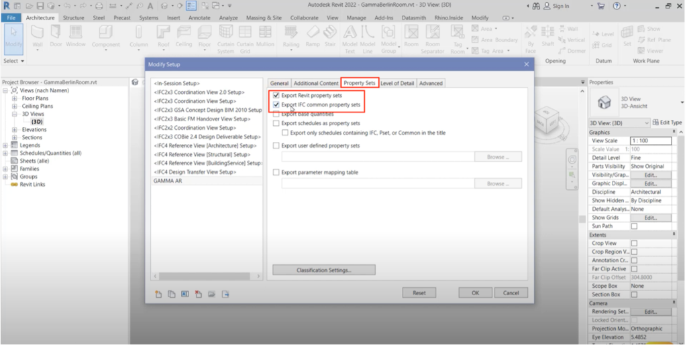Select the Component tool in ribbon
The width and height of the screenshot is (687, 346).
[x=105, y=37]
